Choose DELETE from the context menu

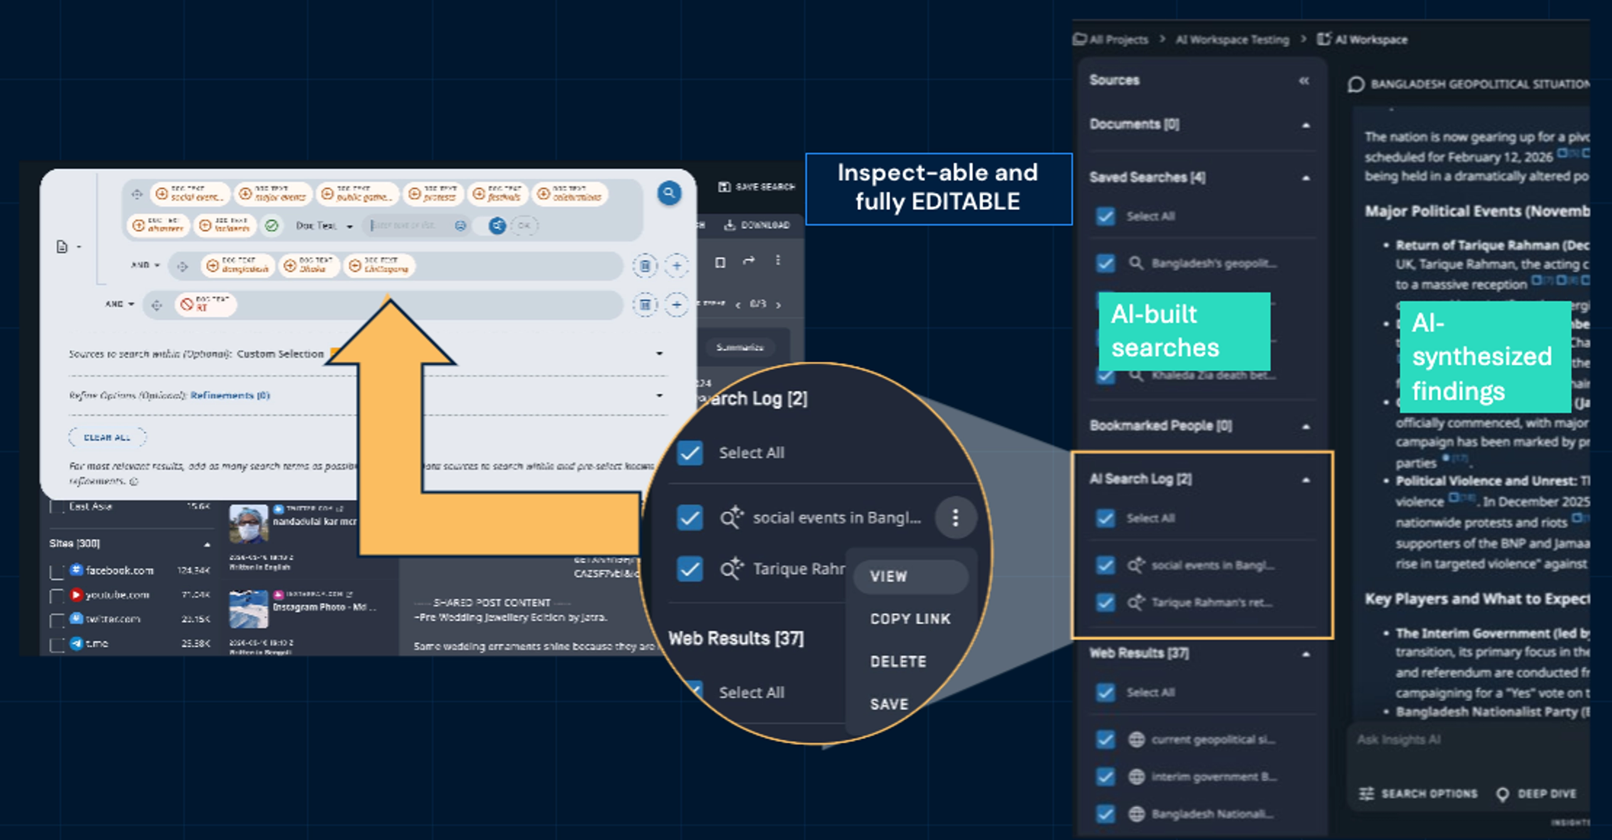tap(899, 662)
